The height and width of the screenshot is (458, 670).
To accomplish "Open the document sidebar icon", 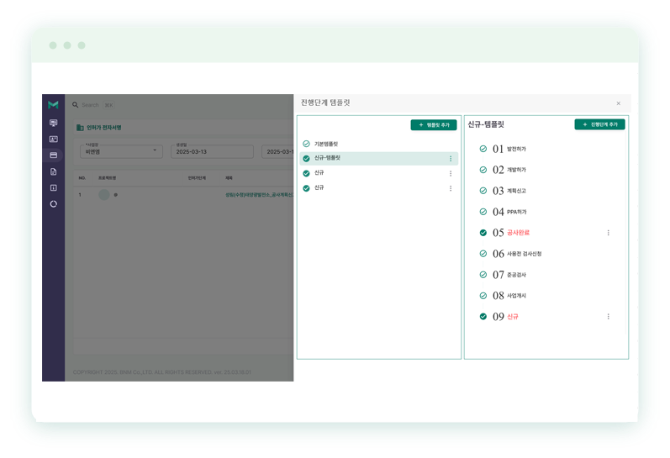I will [x=53, y=171].
